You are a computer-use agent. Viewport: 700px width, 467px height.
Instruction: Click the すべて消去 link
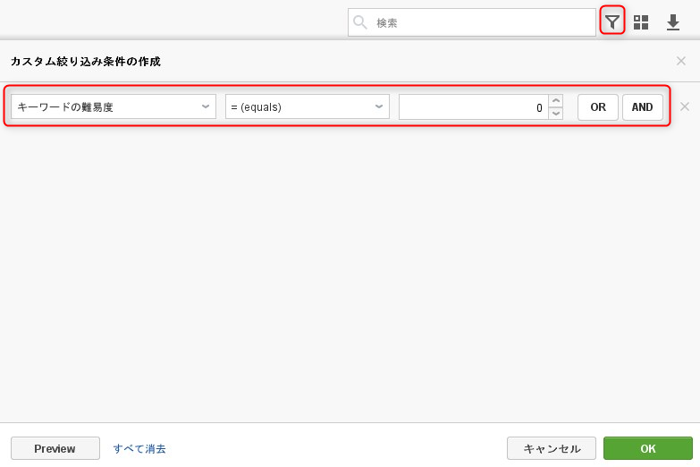pos(139,449)
